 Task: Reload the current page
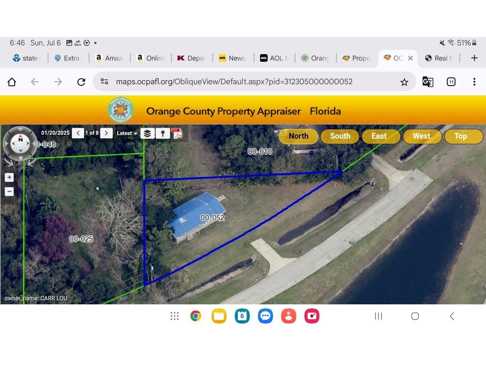(x=81, y=82)
